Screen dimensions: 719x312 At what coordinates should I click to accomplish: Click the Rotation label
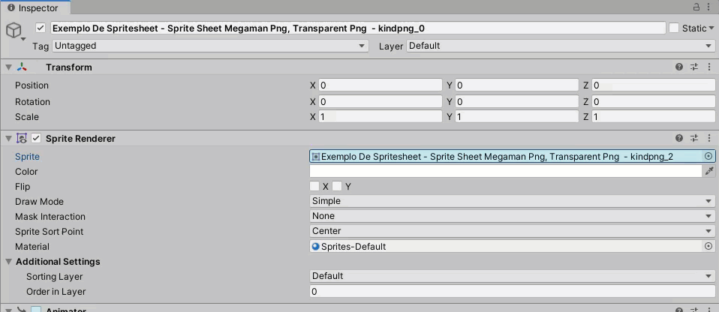point(32,101)
